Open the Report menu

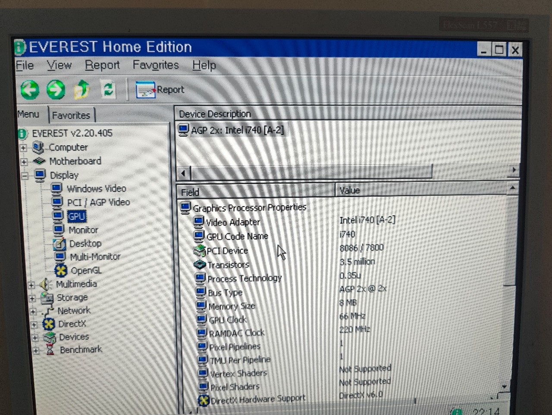pyautogui.click(x=102, y=65)
